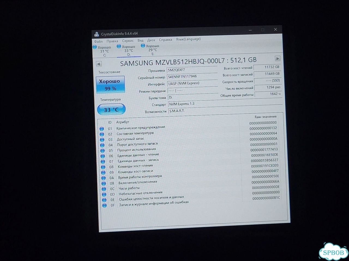Open the Язык(Language) menu
Image resolution: width=349 pixels, height=261 pixels.
[x=188, y=39]
